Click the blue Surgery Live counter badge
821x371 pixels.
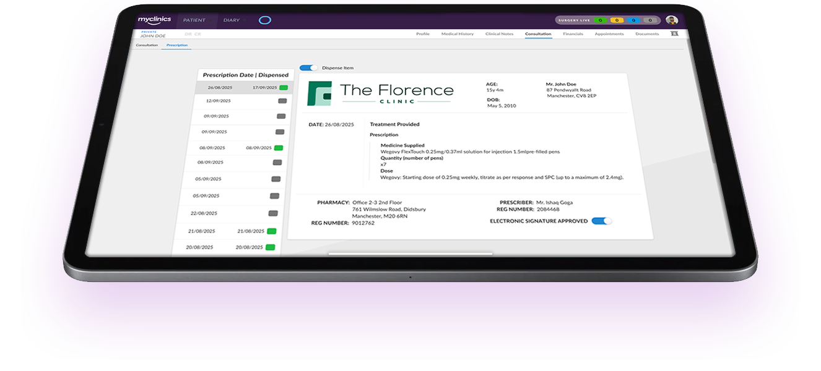(633, 20)
